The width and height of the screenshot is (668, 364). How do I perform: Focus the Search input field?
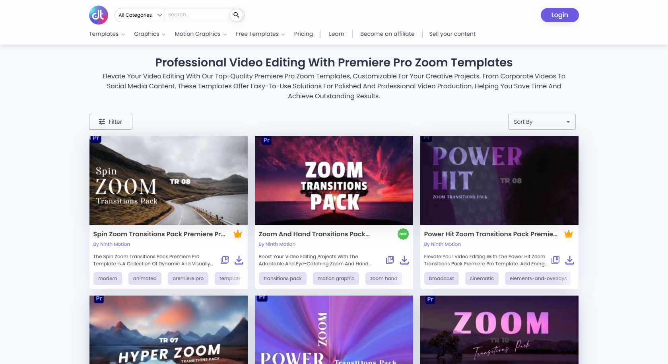pyautogui.click(x=197, y=15)
